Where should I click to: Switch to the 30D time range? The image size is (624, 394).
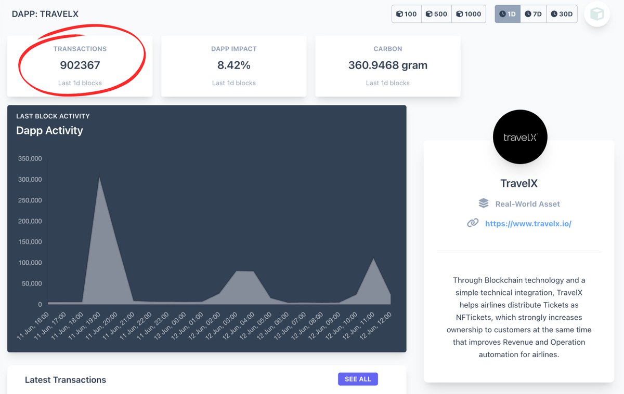pyautogui.click(x=562, y=14)
